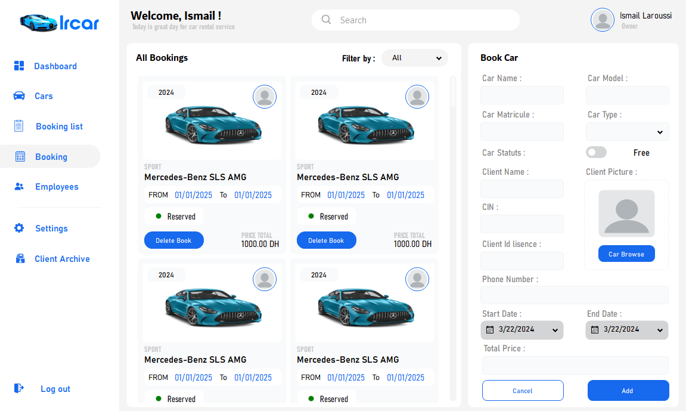The width and height of the screenshot is (686, 411).
Task: Click the 2024 year badge on the top-right card
Action: point(319,92)
